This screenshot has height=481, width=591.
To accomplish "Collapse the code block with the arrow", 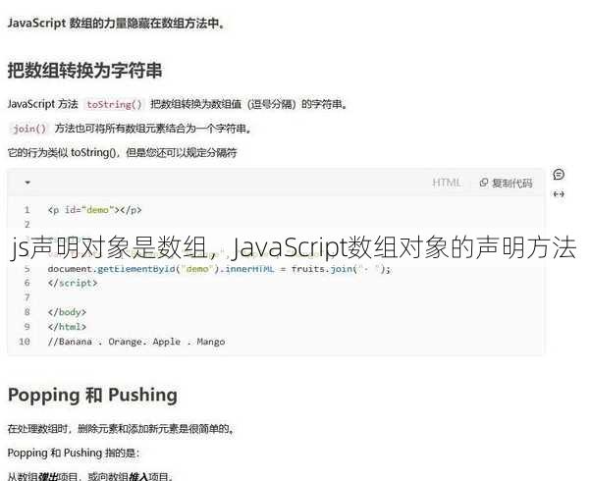I will click(x=27, y=183).
